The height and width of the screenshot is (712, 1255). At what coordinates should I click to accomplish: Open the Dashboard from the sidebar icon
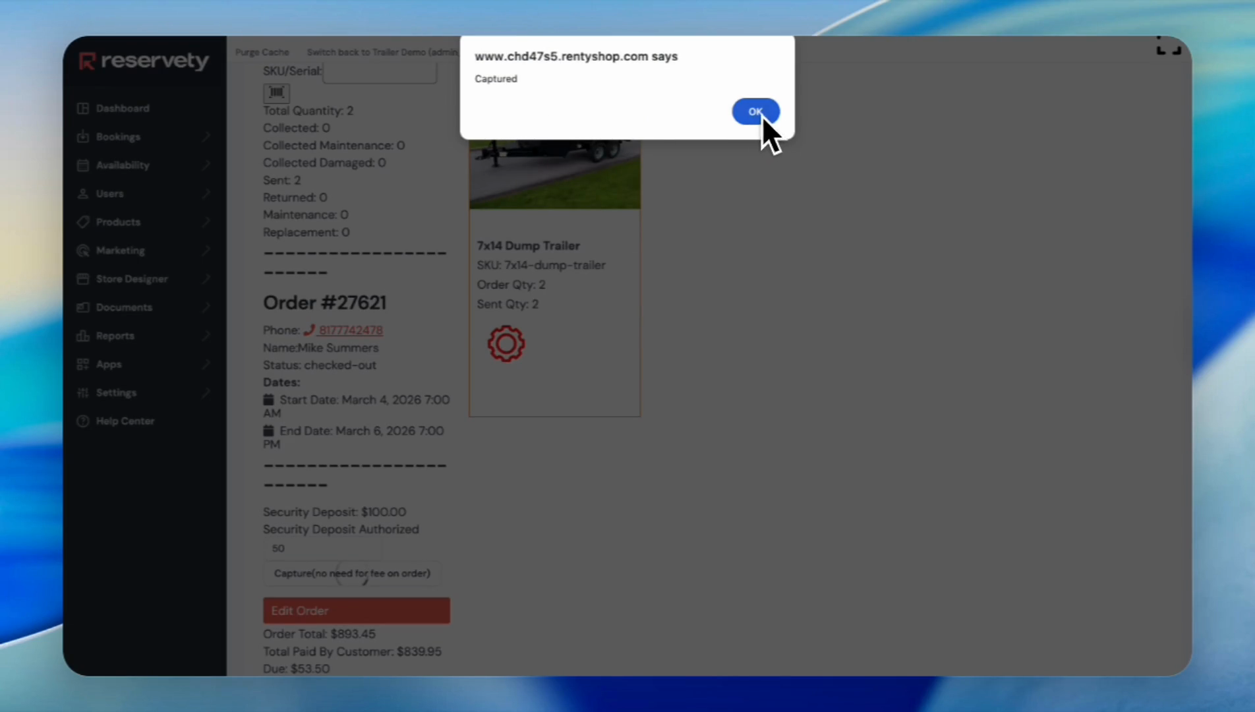(83, 108)
